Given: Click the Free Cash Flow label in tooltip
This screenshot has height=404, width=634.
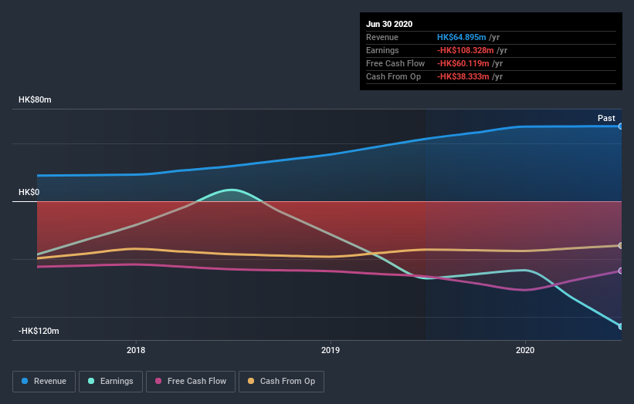Looking at the screenshot, I should 395,63.
